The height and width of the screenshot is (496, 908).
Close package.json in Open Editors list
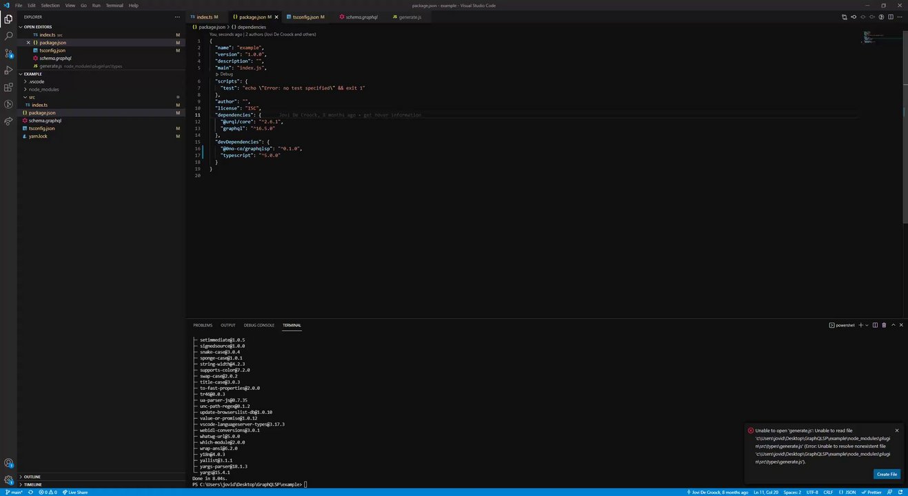[28, 43]
